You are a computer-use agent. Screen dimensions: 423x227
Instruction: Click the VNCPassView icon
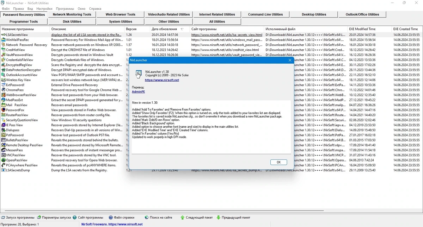pos(3,155)
